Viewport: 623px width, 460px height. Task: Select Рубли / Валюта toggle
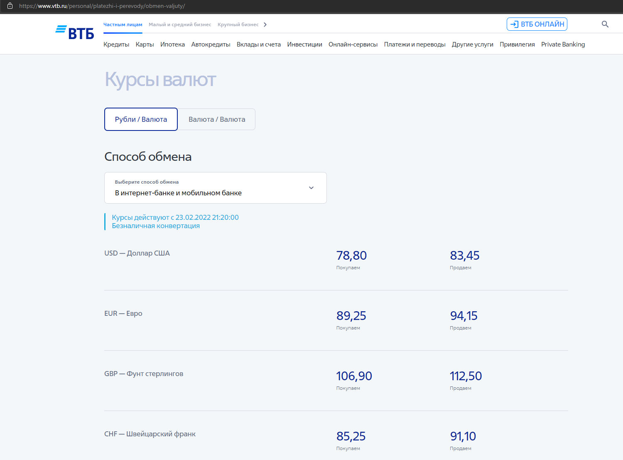coord(141,119)
